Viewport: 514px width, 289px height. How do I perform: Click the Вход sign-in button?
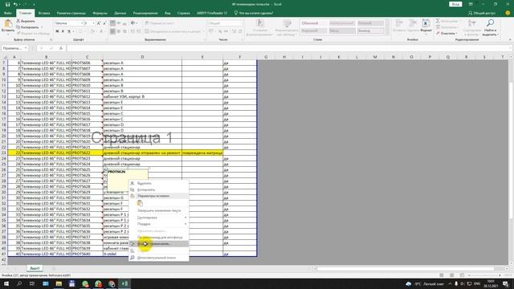point(455,4)
